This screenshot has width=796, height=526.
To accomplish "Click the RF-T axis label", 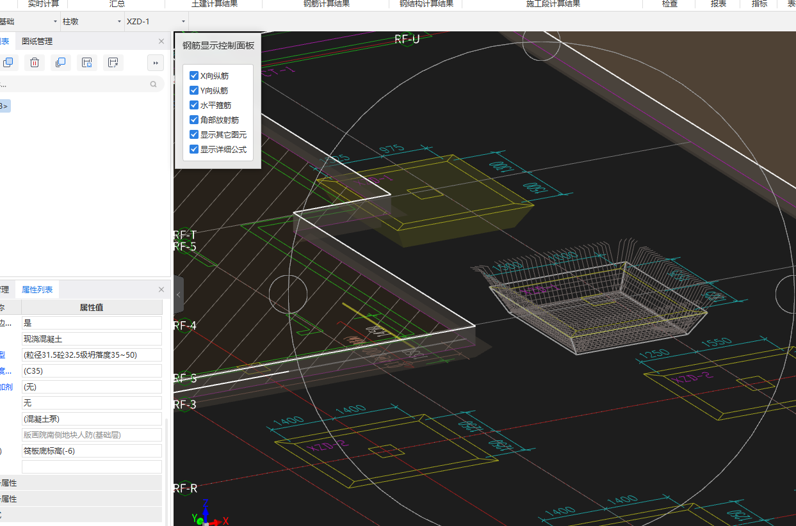I will click(x=185, y=235).
